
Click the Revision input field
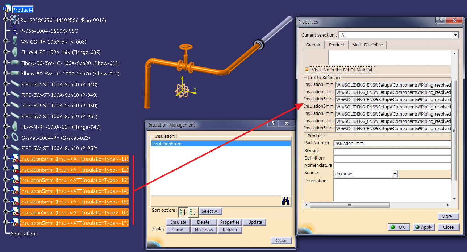click(392, 151)
